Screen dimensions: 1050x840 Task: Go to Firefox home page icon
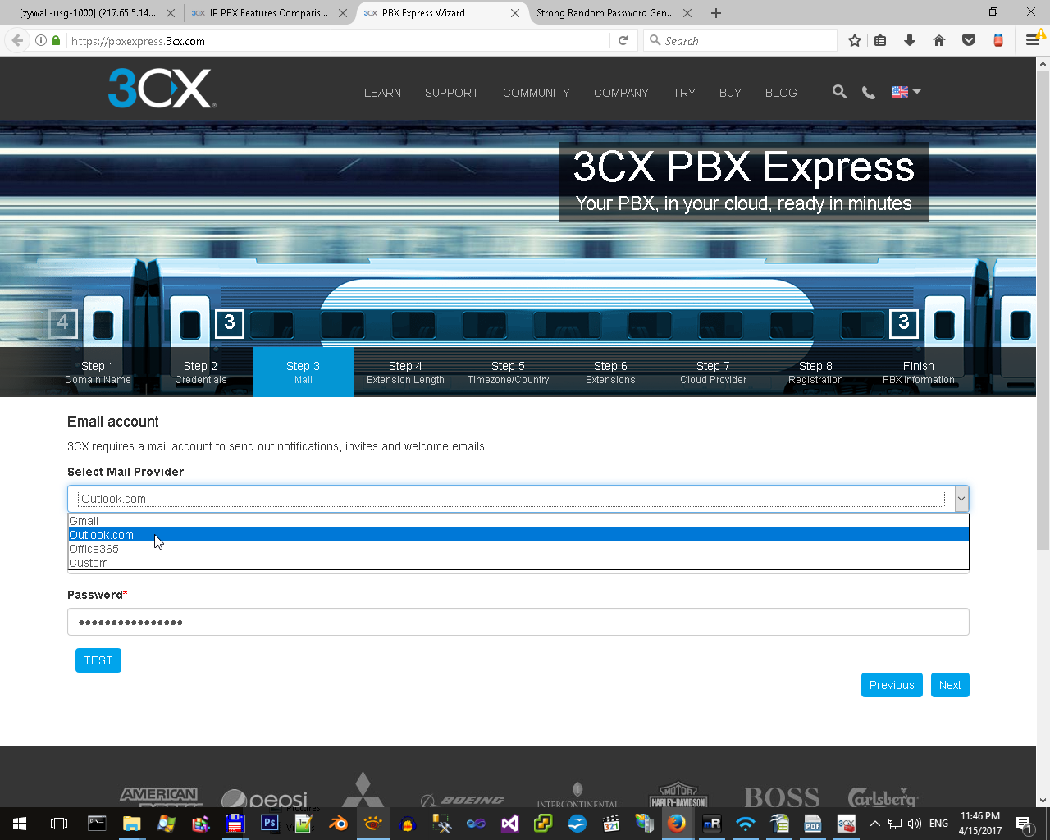tap(939, 40)
